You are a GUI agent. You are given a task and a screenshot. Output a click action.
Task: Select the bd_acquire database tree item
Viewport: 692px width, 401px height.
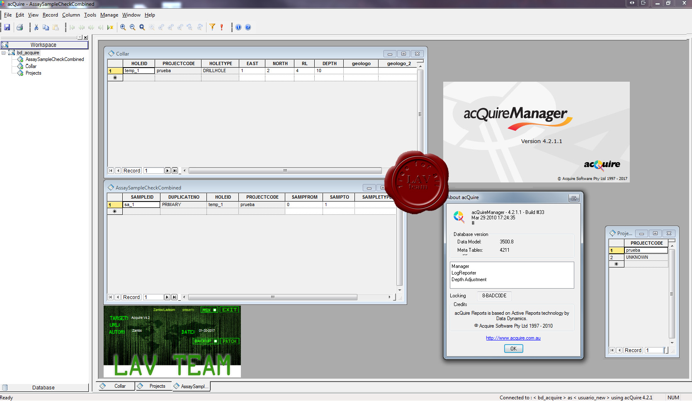(28, 53)
